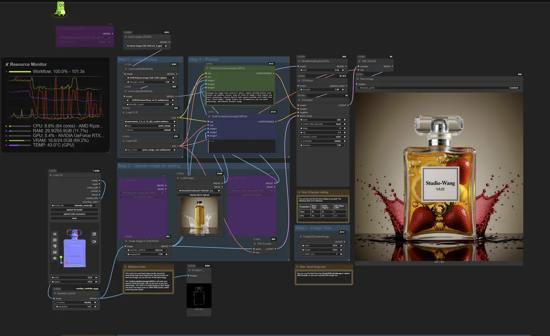Click the background image icon in Load 3D

tap(55, 252)
